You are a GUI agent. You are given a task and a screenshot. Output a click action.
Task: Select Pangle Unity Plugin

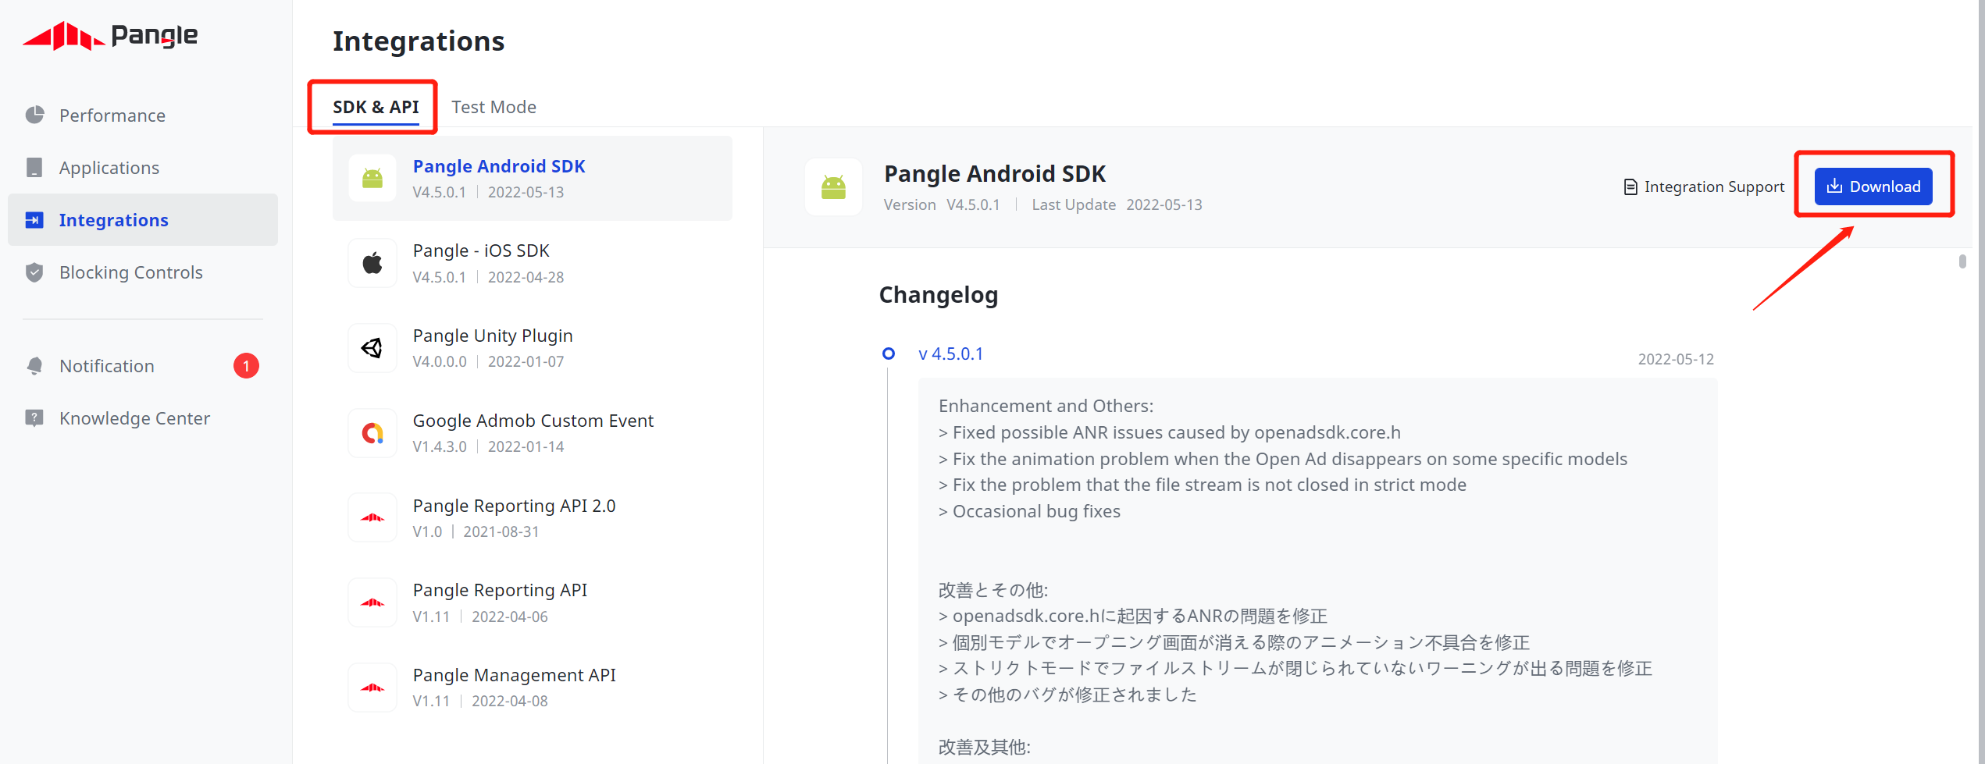coord(533,348)
